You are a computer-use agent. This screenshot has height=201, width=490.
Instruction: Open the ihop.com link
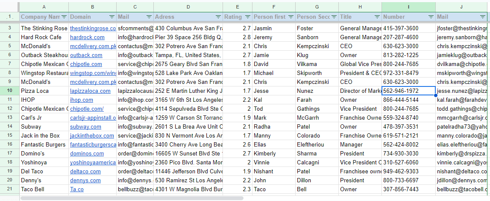pyautogui.click(x=82, y=100)
